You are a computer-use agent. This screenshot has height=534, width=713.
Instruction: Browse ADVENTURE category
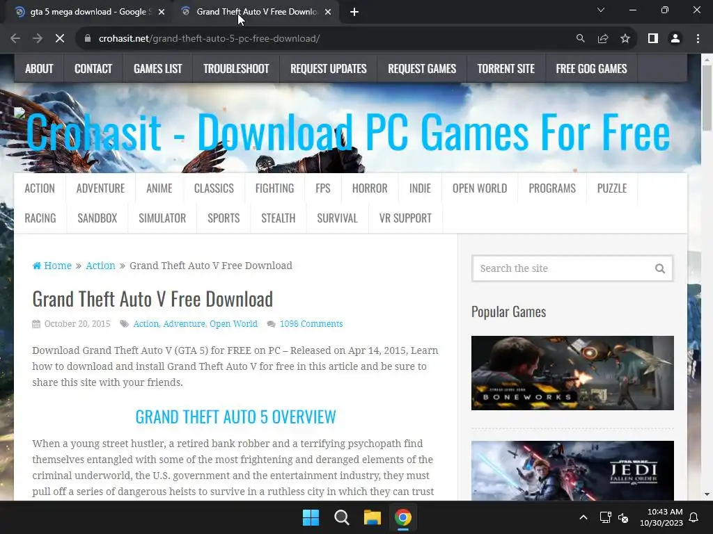pos(100,188)
